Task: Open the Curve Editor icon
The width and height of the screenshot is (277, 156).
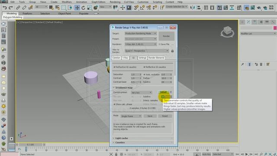Action: point(225,8)
